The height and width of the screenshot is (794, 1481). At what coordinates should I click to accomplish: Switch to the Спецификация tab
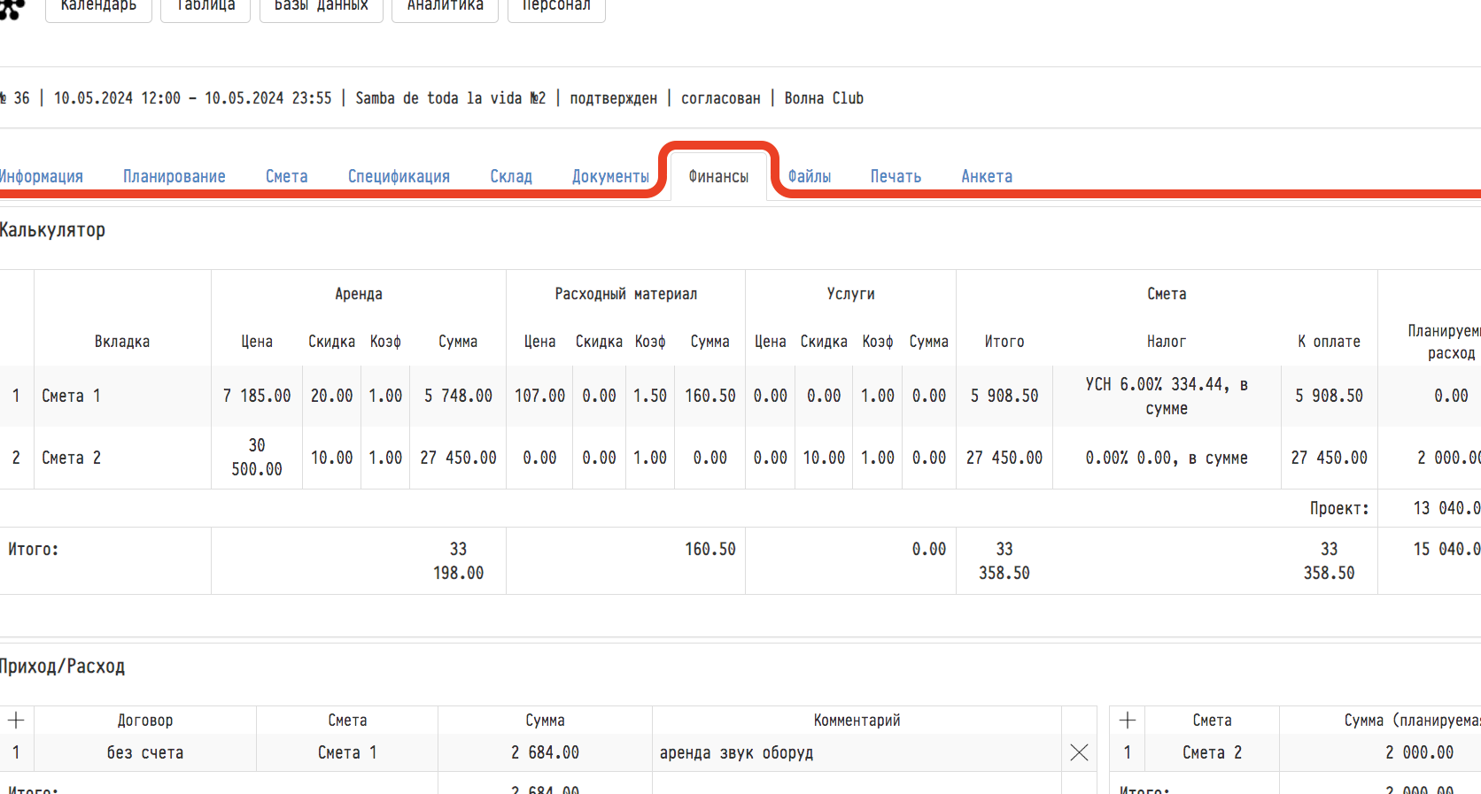(x=399, y=176)
